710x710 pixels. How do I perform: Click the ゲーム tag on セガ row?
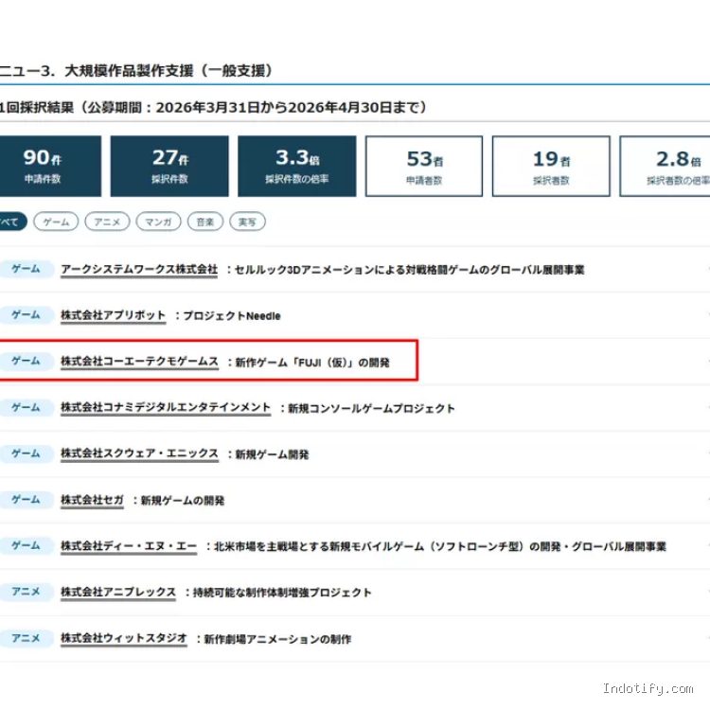point(26,500)
